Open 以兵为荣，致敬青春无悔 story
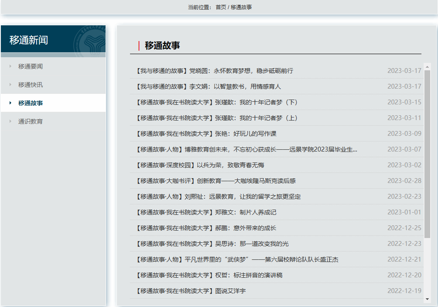 point(200,165)
